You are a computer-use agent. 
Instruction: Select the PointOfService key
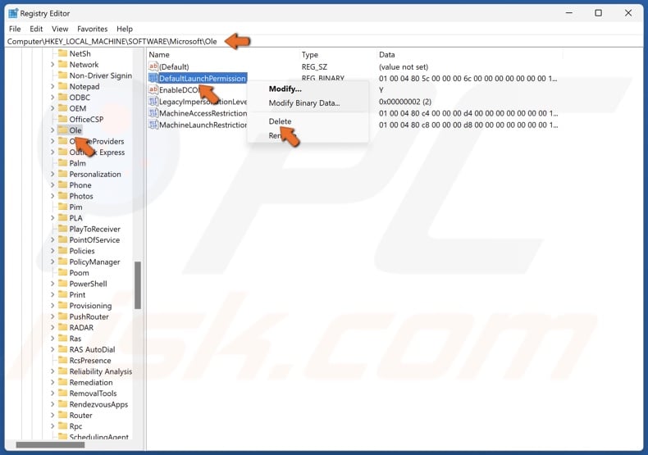94,240
